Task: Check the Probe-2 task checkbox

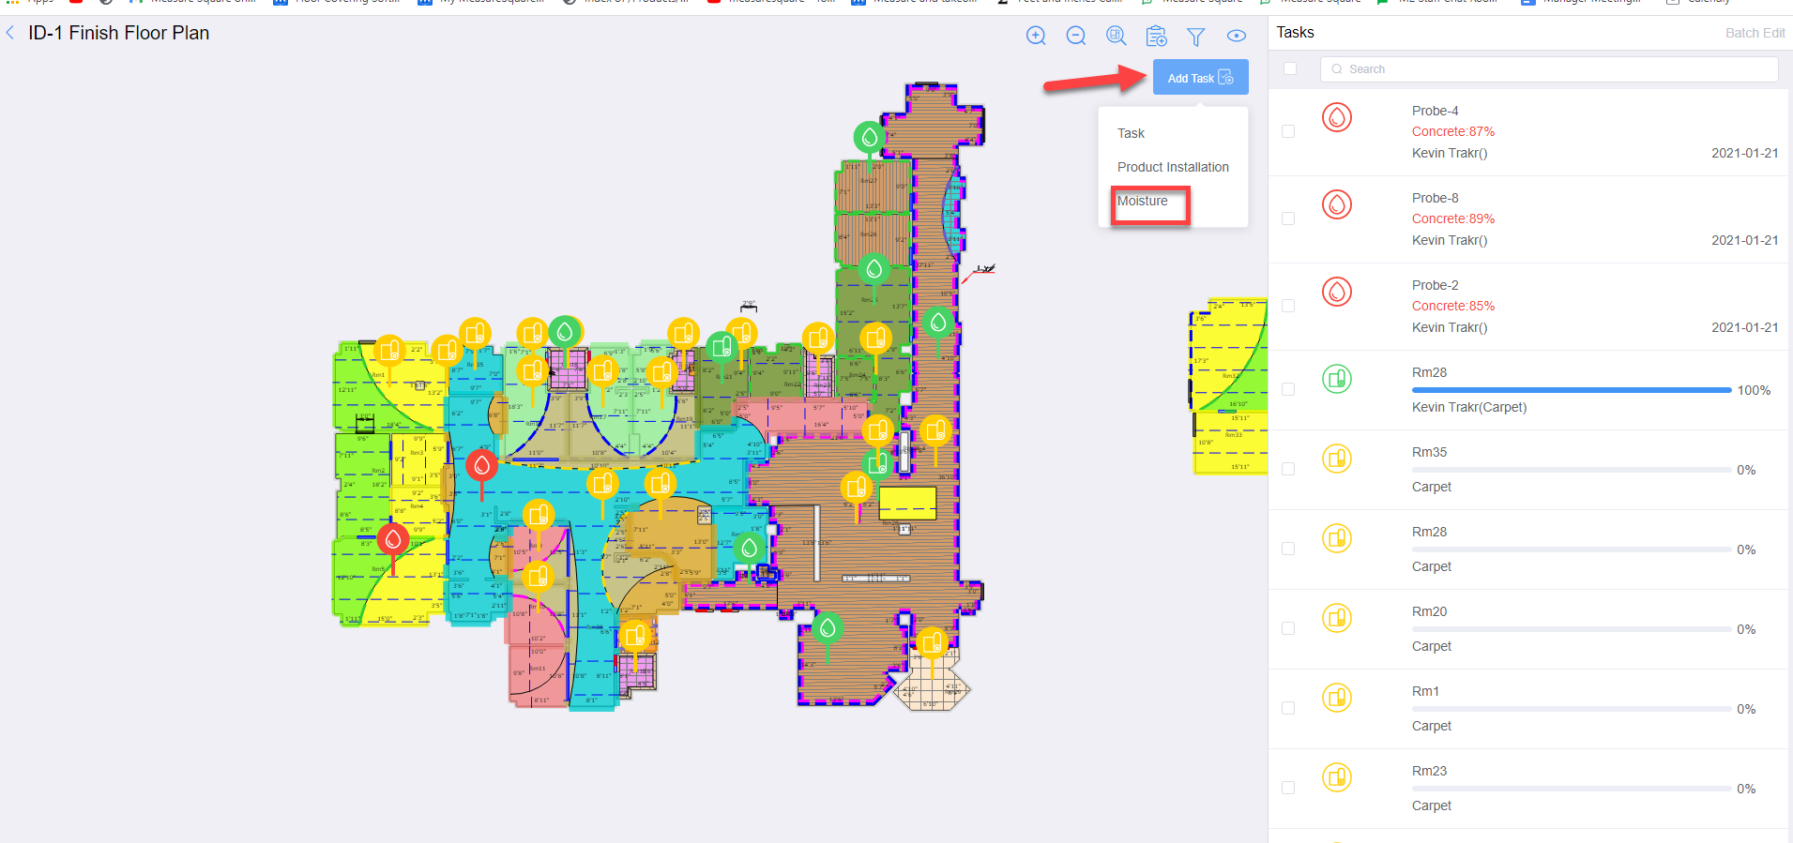Action: (x=1288, y=306)
